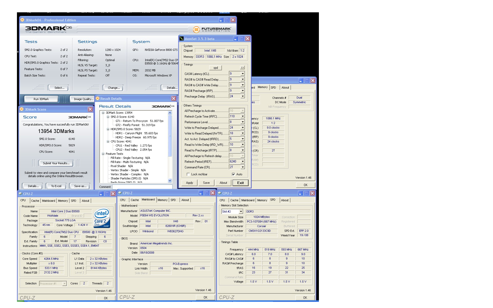Uncheck the Auto checkbox in MemSet
The height and width of the screenshot is (308, 493).
coord(233,174)
